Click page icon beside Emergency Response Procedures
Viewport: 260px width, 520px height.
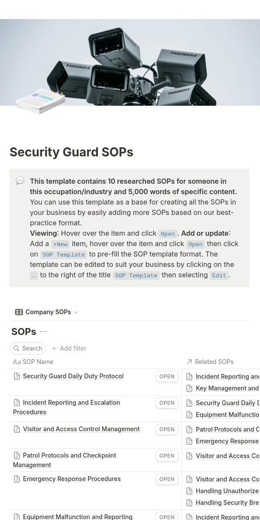[17, 479]
